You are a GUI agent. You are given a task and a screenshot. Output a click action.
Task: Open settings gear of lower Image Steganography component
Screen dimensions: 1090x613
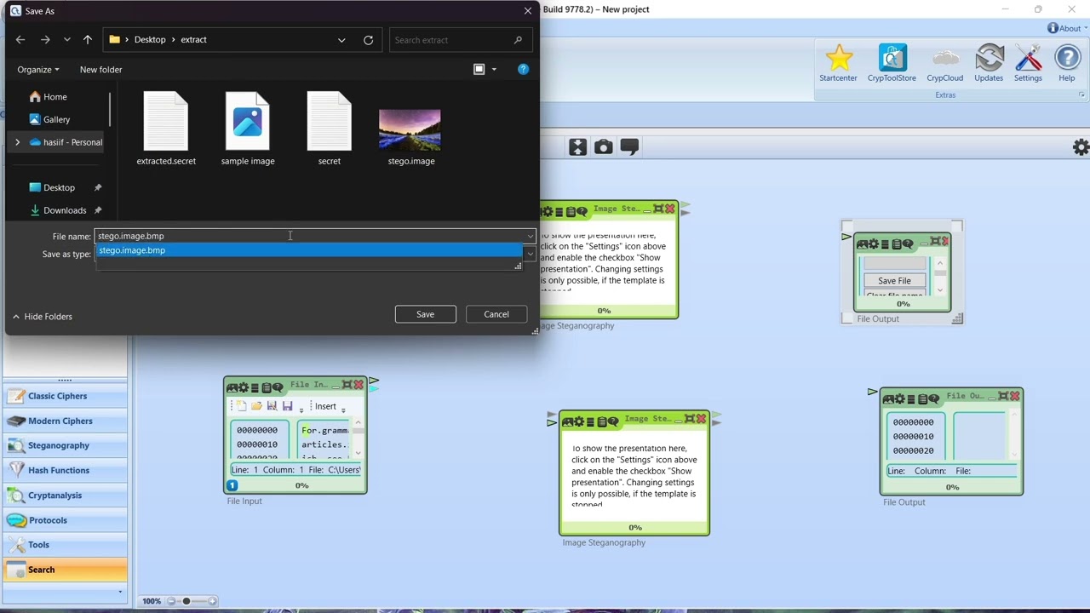579,421
